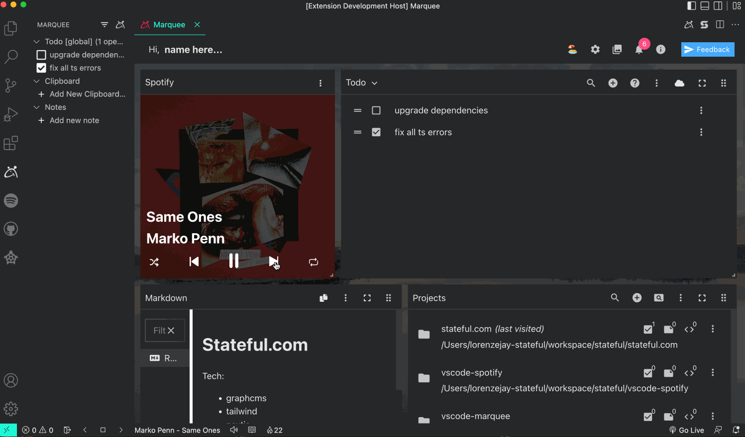Close the Marquee editor tab
This screenshot has height=437, width=745.
pyautogui.click(x=197, y=24)
